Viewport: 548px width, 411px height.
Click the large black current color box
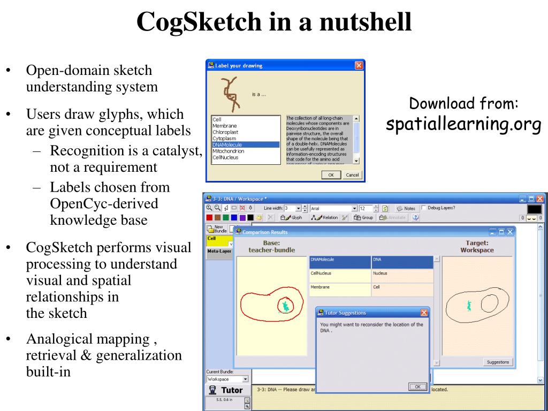coord(535,209)
